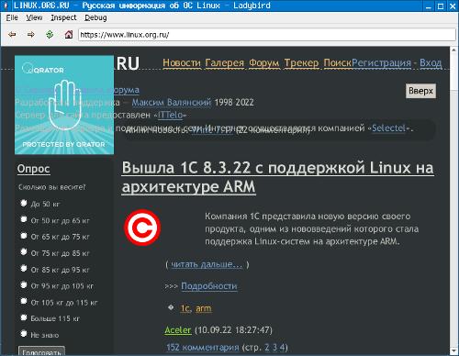
Task: Select the От 105 кг до 115 кг option
Action: point(24,301)
